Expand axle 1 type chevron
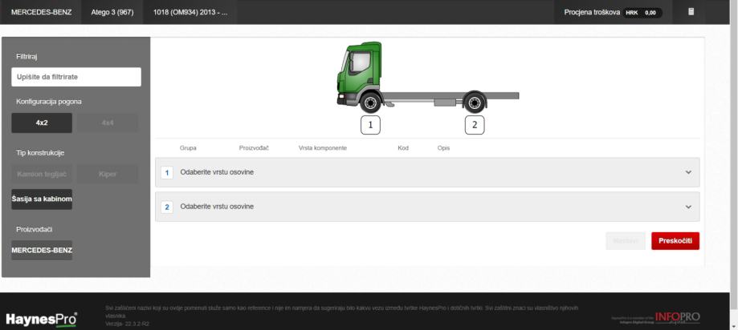738x330 pixels. 688,172
